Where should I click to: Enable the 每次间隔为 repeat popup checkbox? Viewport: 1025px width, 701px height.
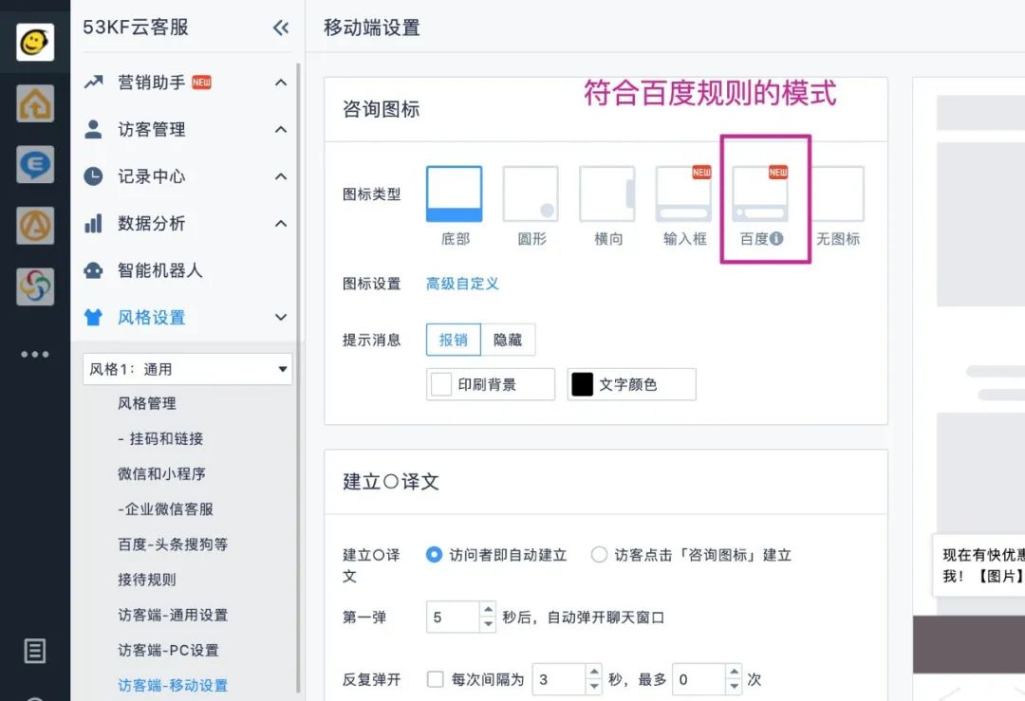(436, 679)
